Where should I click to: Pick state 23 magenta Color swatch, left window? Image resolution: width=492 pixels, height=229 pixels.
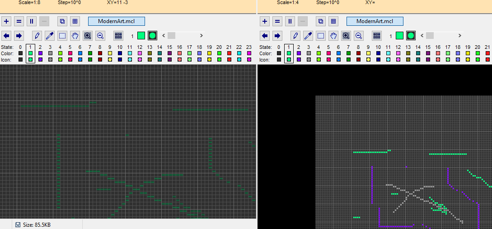249,53
